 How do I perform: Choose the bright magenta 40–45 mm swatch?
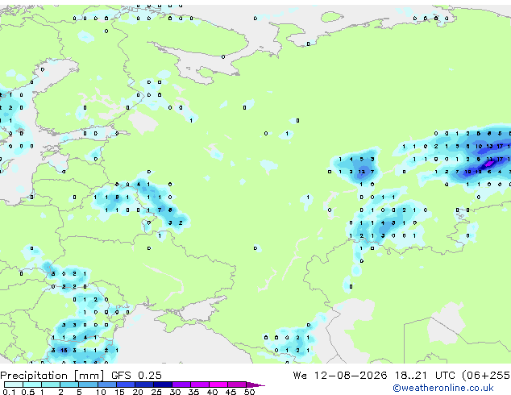point(218,385)
